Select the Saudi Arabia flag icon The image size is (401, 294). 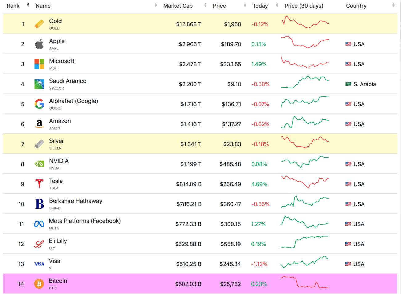click(x=348, y=84)
